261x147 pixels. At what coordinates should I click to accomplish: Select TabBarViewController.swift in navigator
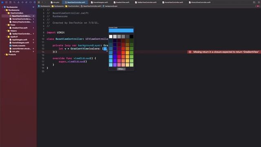(22, 34)
